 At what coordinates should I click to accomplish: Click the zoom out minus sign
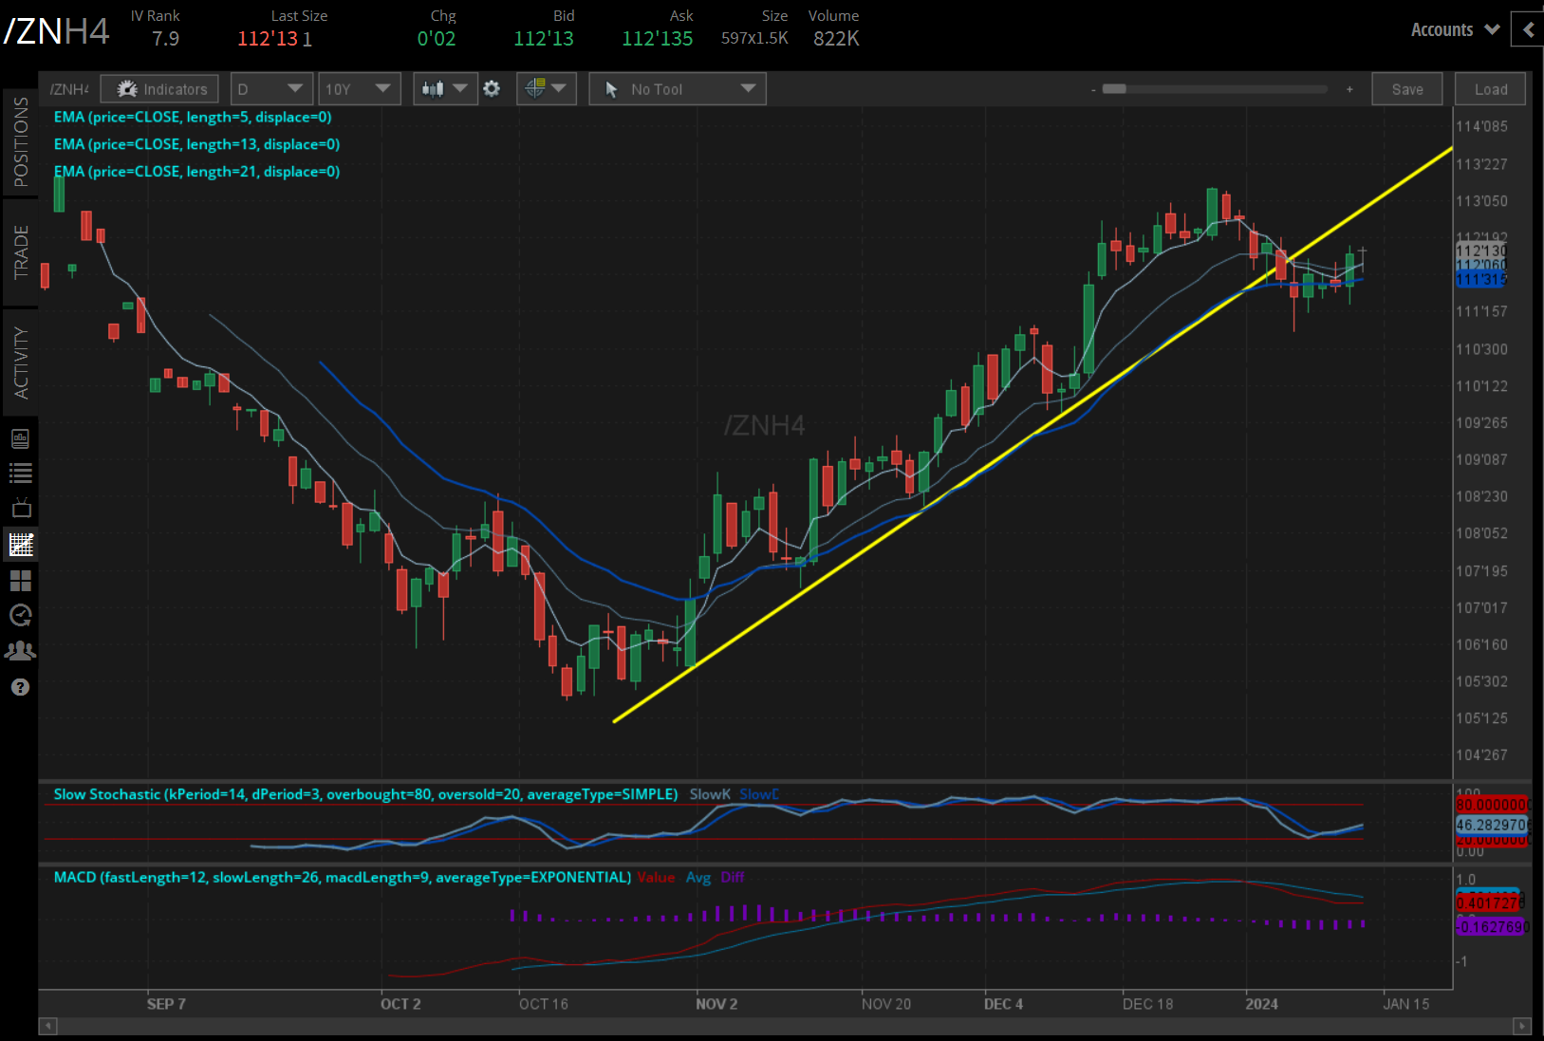click(1093, 89)
